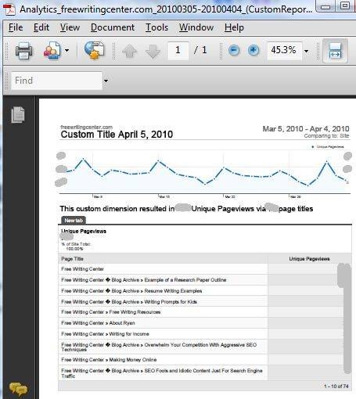The width and height of the screenshot is (356, 399).
Task: Open the Collaborate people icon
Action: click(x=52, y=50)
